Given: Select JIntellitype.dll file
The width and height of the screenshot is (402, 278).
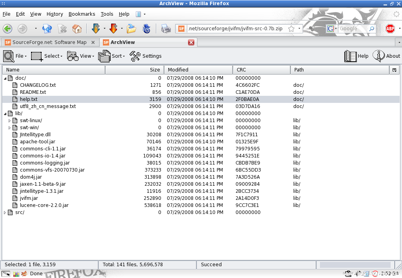Looking at the screenshot, I should [x=35, y=135].
